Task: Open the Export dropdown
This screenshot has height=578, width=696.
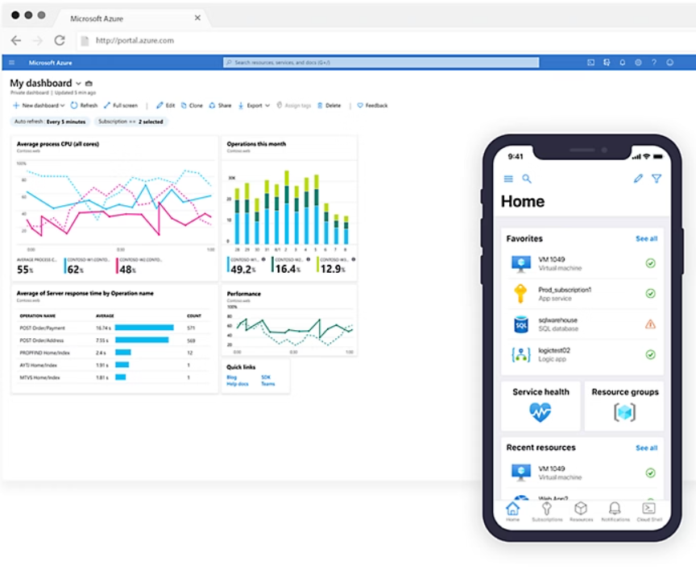Action: click(254, 105)
